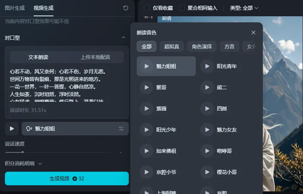Preview the 四郎 voice
Image resolution: width=303 pixels, height=194 pixels.
click(x=207, y=109)
